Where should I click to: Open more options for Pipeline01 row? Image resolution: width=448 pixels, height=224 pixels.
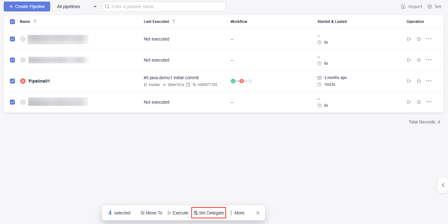tap(429, 81)
